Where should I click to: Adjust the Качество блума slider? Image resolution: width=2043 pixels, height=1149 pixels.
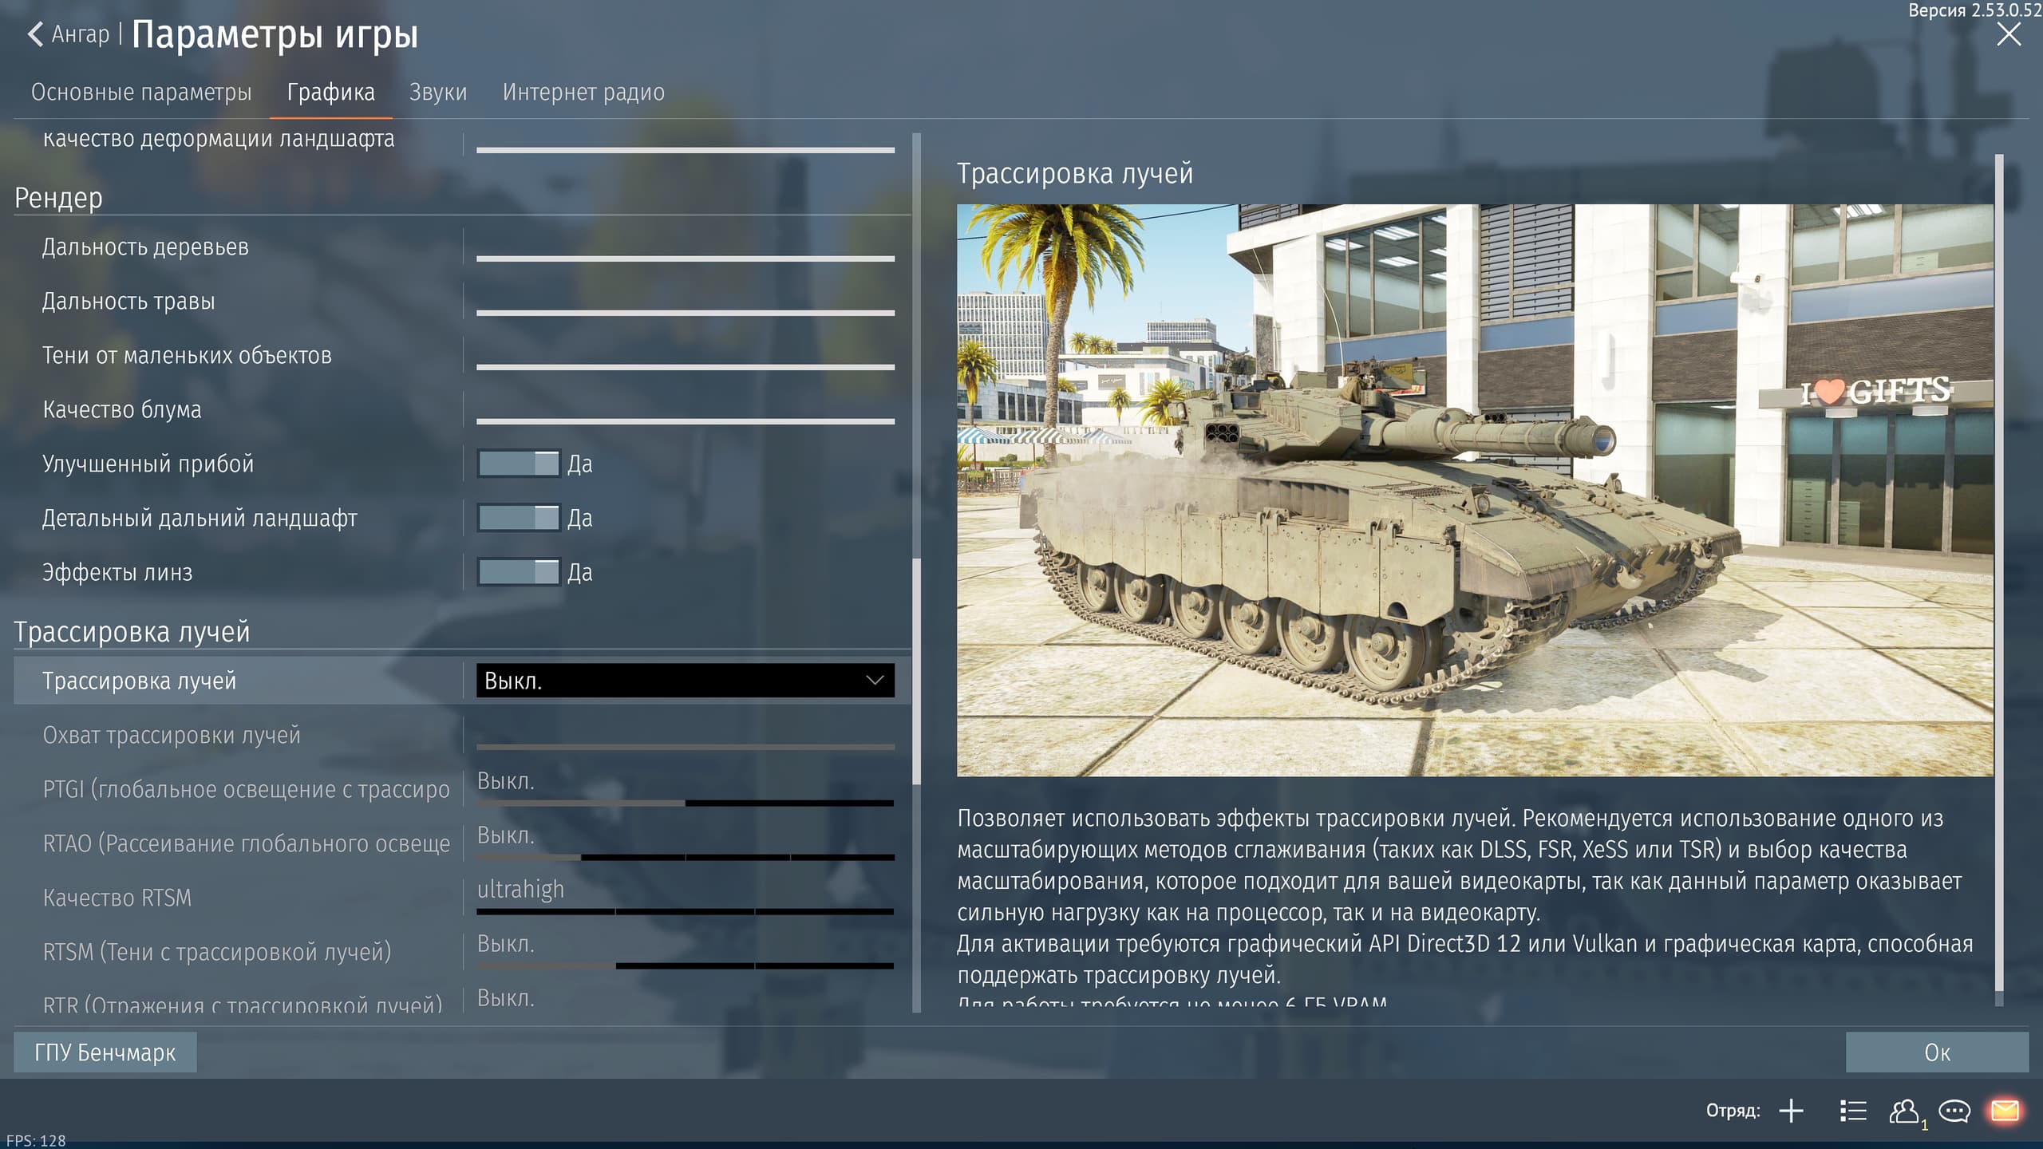click(x=685, y=421)
